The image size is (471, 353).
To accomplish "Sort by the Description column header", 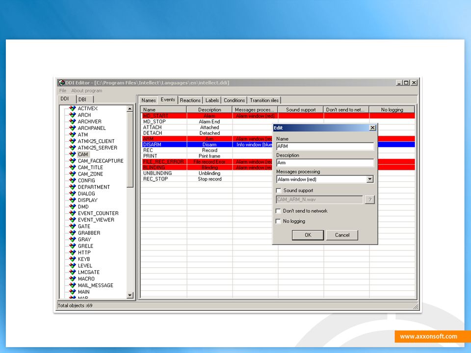I will tap(209, 109).
